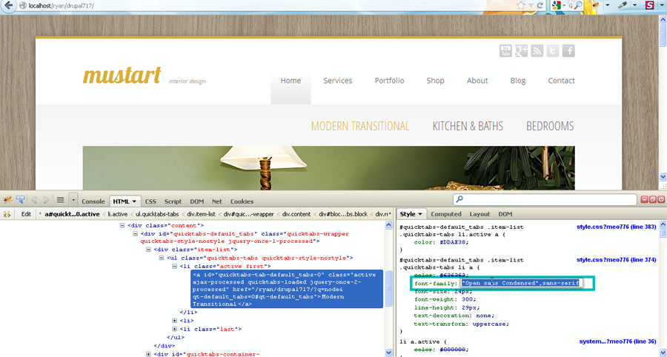Switch to the Computed side panel tab
Image resolution: width=667 pixels, height=357 pixels.
pos(446,214)
